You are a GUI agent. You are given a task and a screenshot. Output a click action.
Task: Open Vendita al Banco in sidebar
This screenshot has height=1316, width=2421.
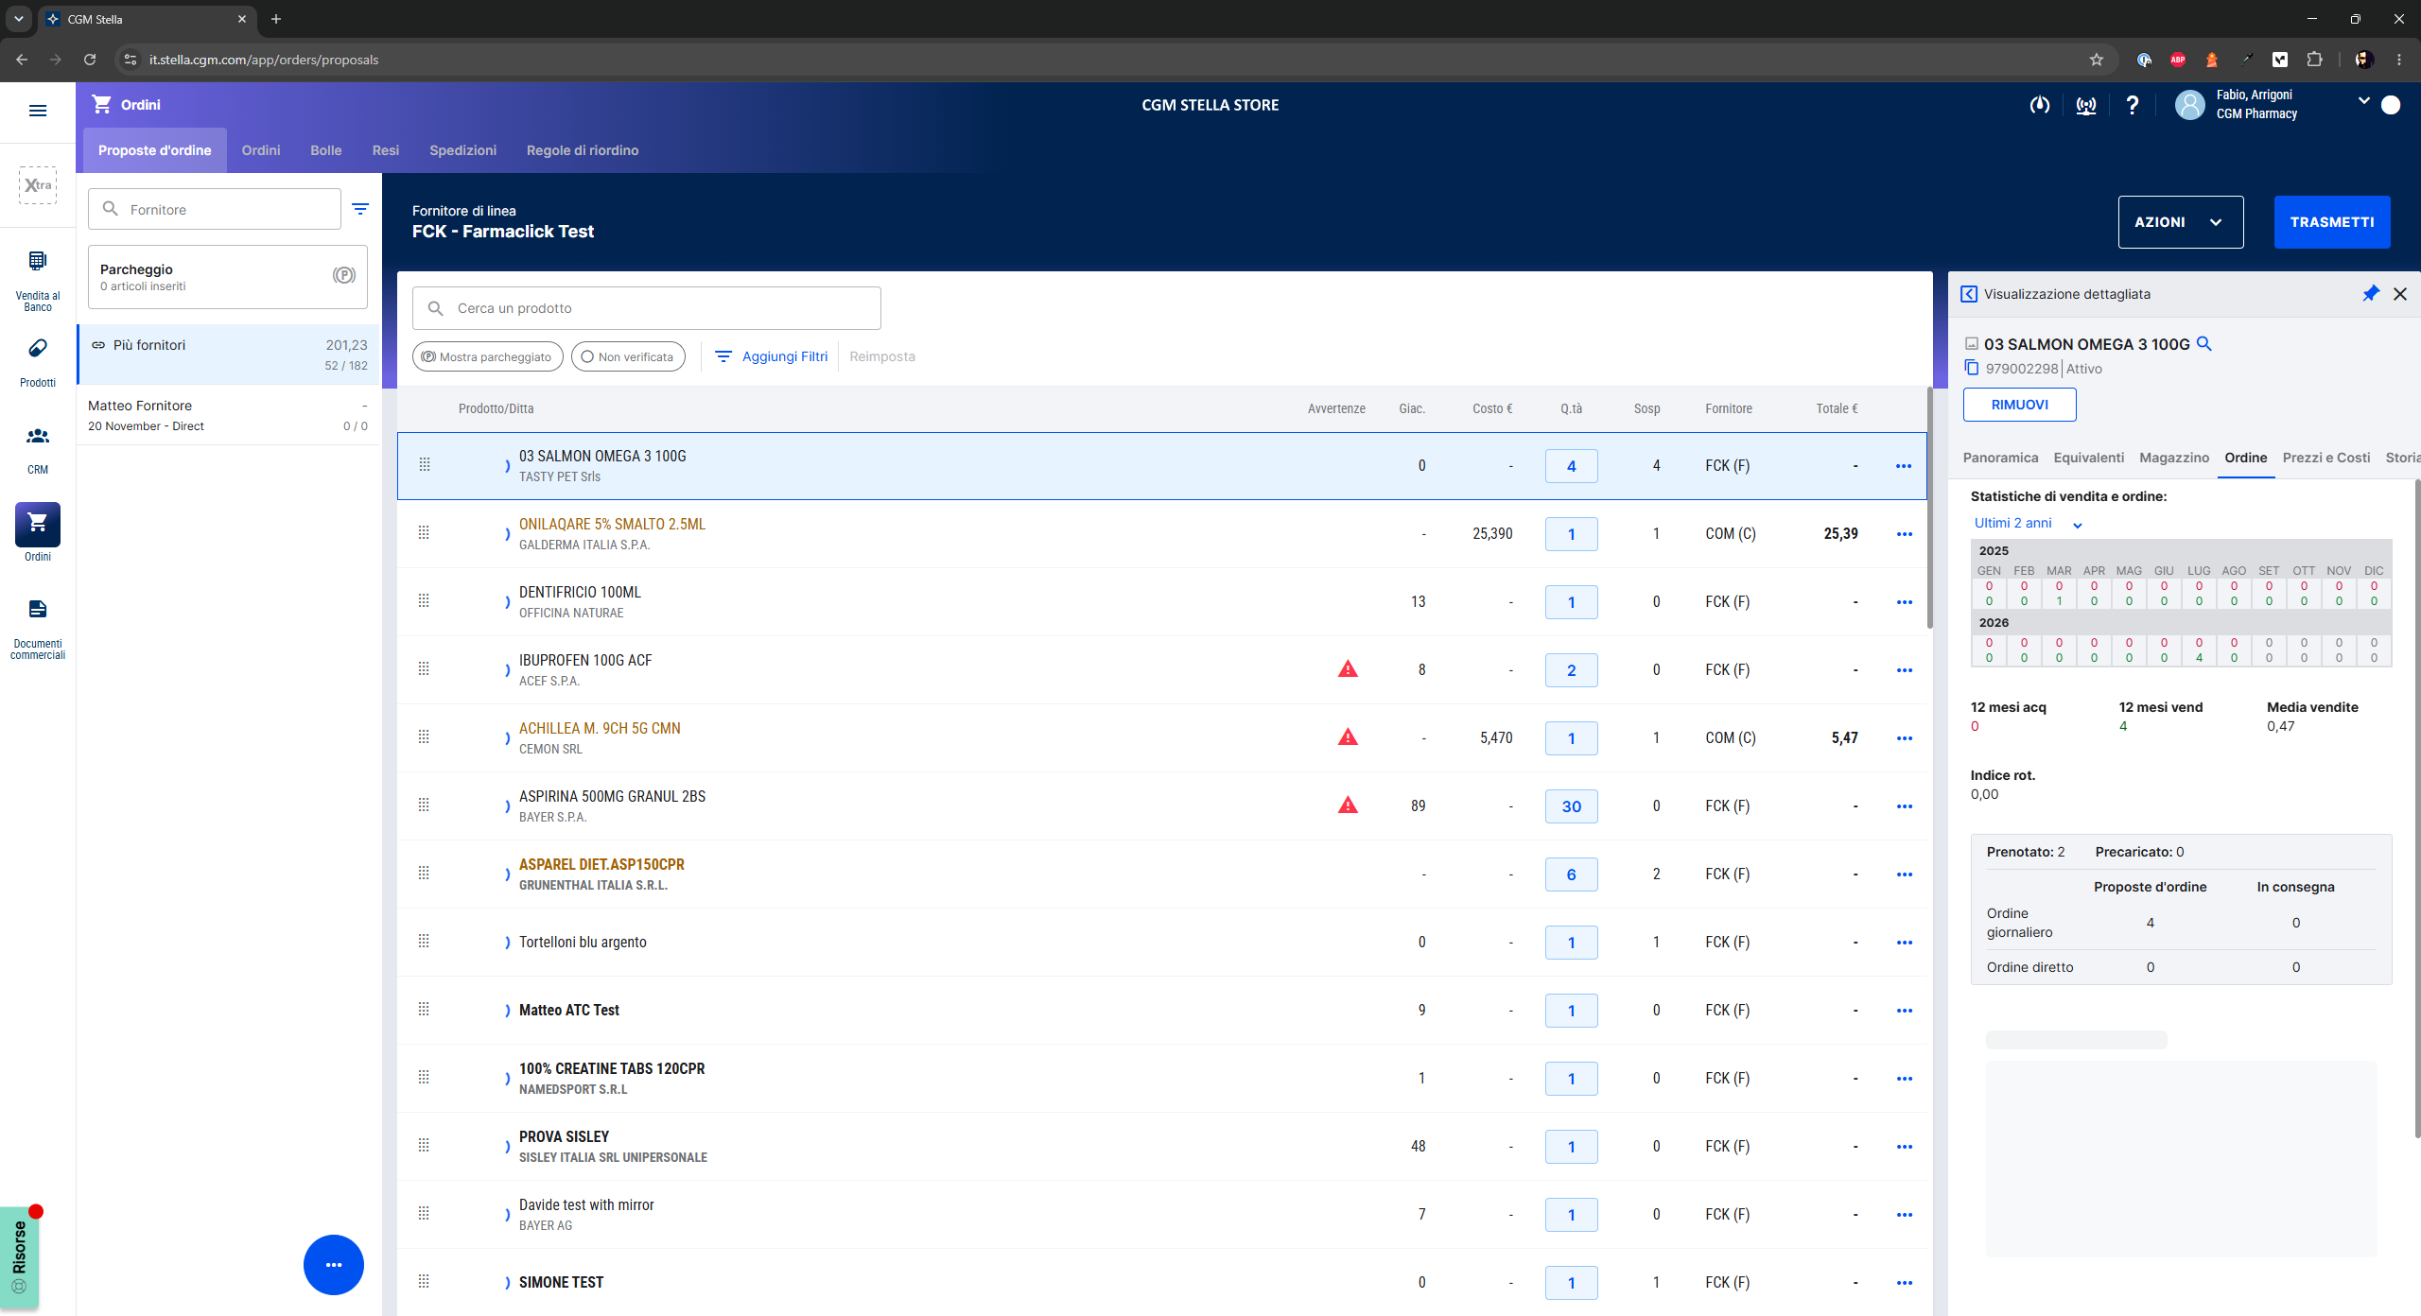click(38, 279)
